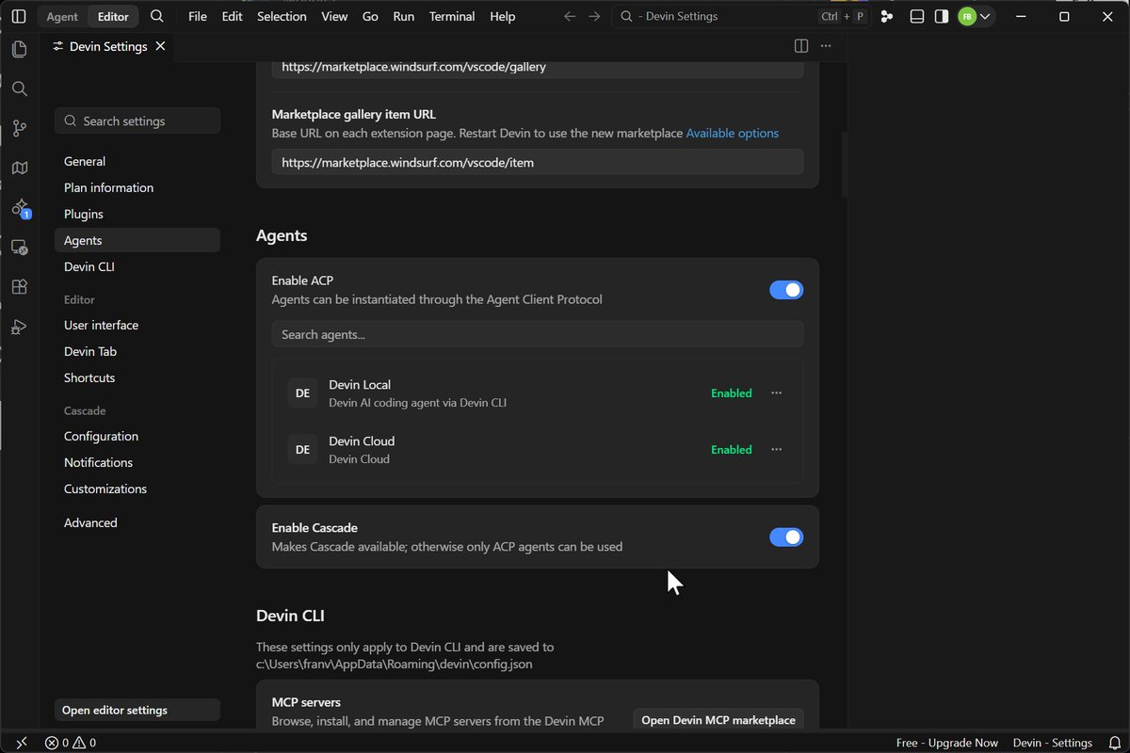Click the command center search box
The height and width of the screenshot is (753, 1130).
(x=742, y=16)
